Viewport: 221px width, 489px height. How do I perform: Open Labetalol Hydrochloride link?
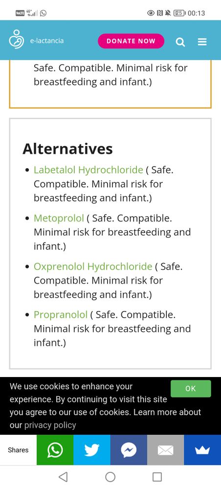tap(88, 170)
